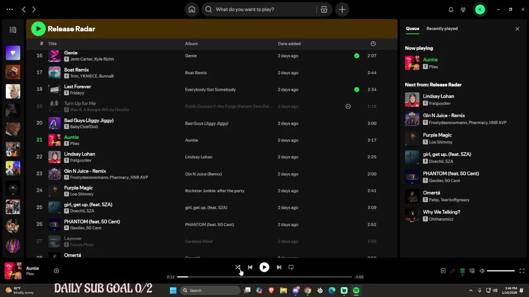The height and width of the screenshot is (297, 529).
Task: Sort by Title column header
Action: [52, 43]
